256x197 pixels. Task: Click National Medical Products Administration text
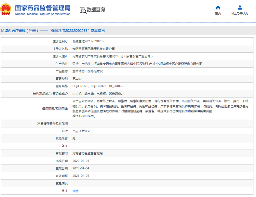point(43,14)
